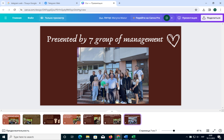Click the Страница 7 из 7 page indicator

tap(148, 131)
